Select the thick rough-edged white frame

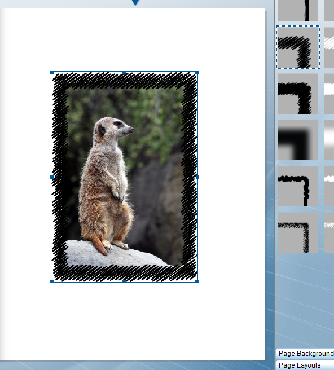[329, 94]
